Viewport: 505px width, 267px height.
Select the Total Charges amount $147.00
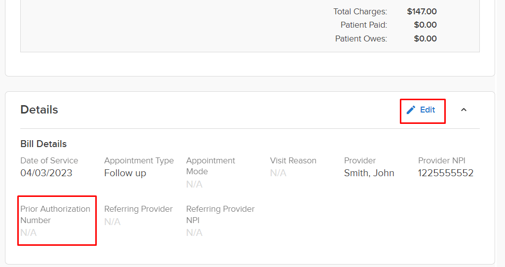click(x=422, y=11)
